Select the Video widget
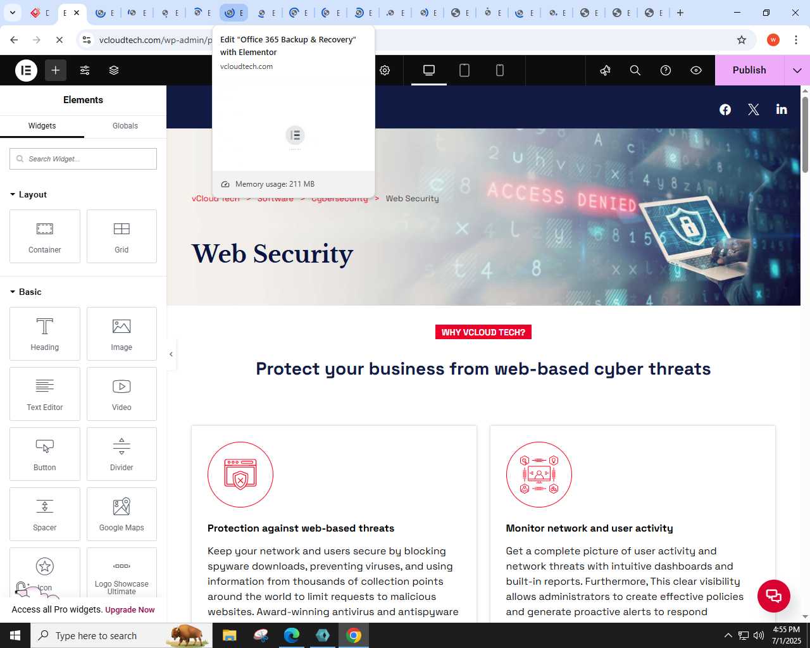Image resolution: width=810 pixels, height=648 pixels. click(121, 394)
